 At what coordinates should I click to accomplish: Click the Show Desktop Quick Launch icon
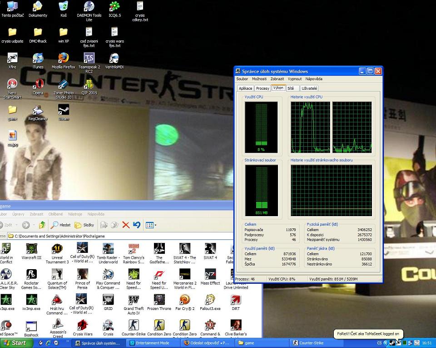pyautogui.click(x=40, y=343)
